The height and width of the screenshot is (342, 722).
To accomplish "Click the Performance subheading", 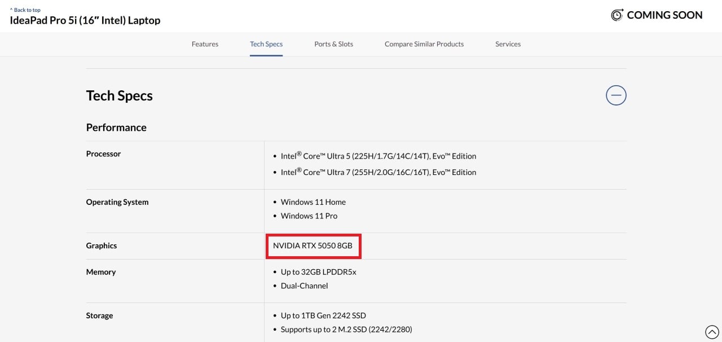I will [x=116, y=128].
